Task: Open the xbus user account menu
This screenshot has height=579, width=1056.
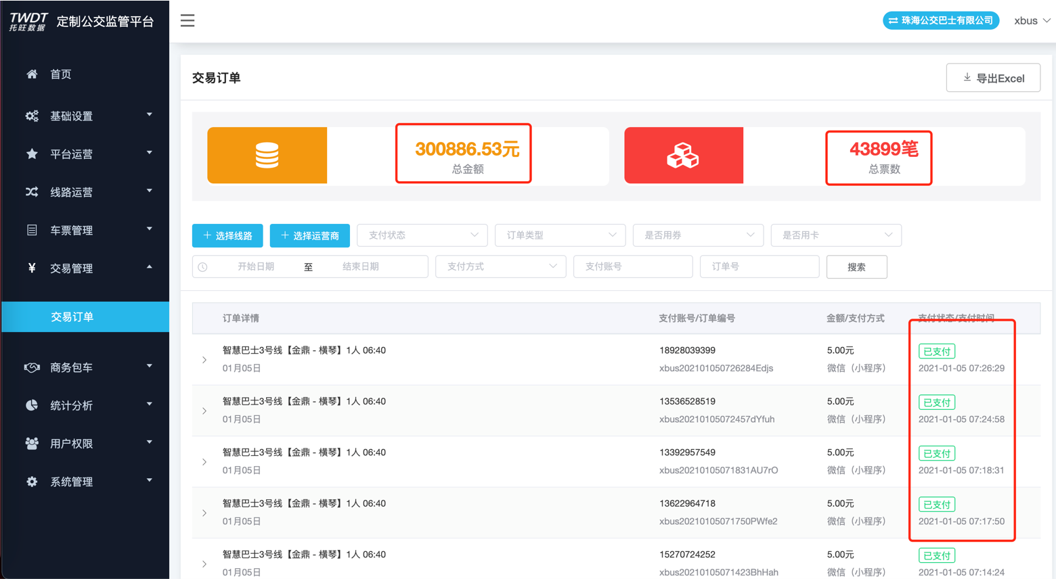Action: point(1032,21)
